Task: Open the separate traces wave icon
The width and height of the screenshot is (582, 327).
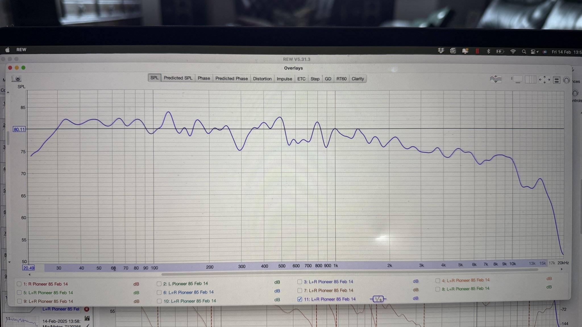Action: (496, 79)
